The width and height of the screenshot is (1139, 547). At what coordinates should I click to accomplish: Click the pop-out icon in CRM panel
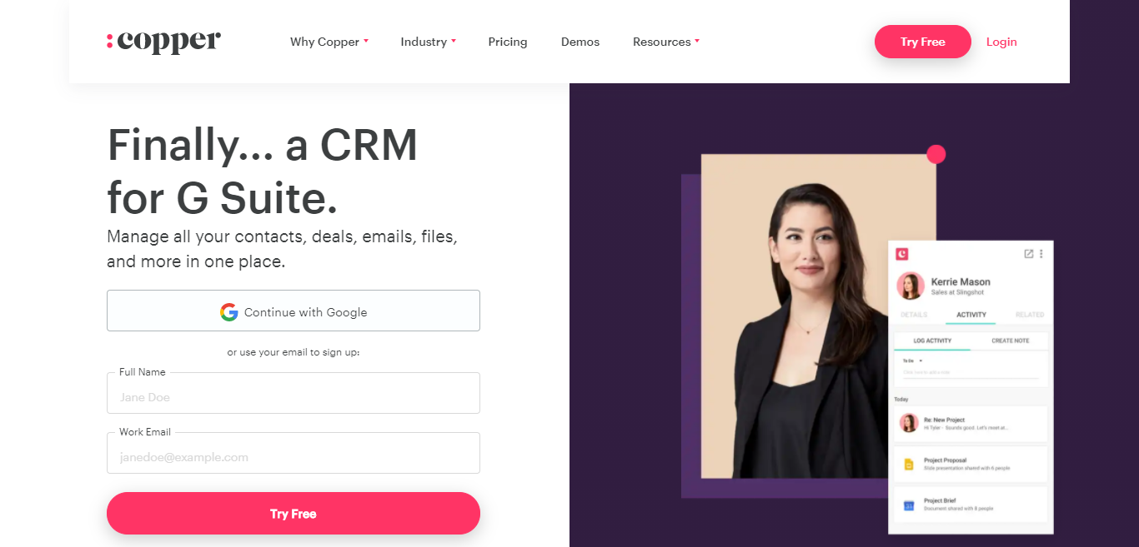tap(1028, 254)
